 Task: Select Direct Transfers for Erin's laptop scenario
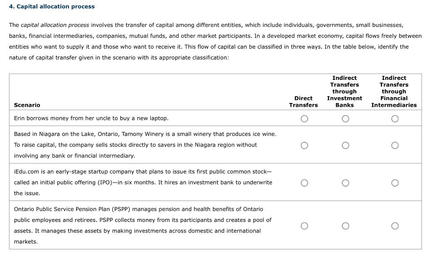pyautogui.click(x=304, y=119)
